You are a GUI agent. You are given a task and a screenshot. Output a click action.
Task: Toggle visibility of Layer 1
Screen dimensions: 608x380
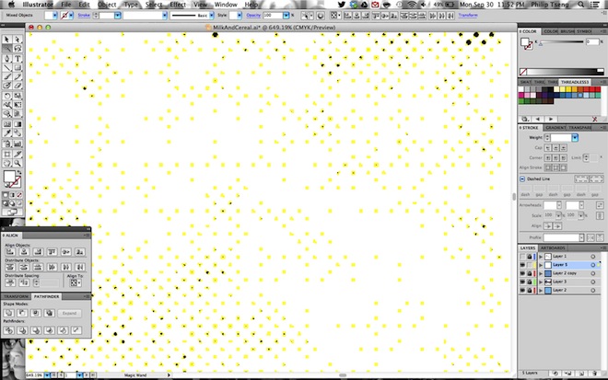[x=522, y=257]
